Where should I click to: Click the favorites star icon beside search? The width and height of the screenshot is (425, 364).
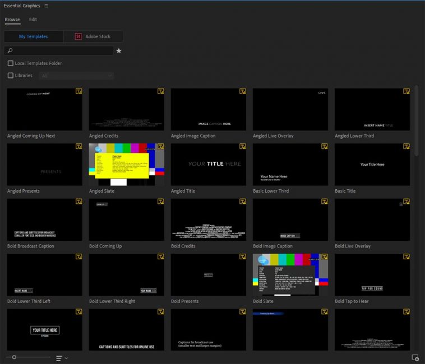(118, 51)
